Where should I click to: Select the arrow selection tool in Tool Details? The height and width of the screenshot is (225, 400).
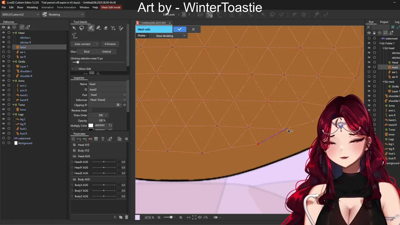[74, 28]
